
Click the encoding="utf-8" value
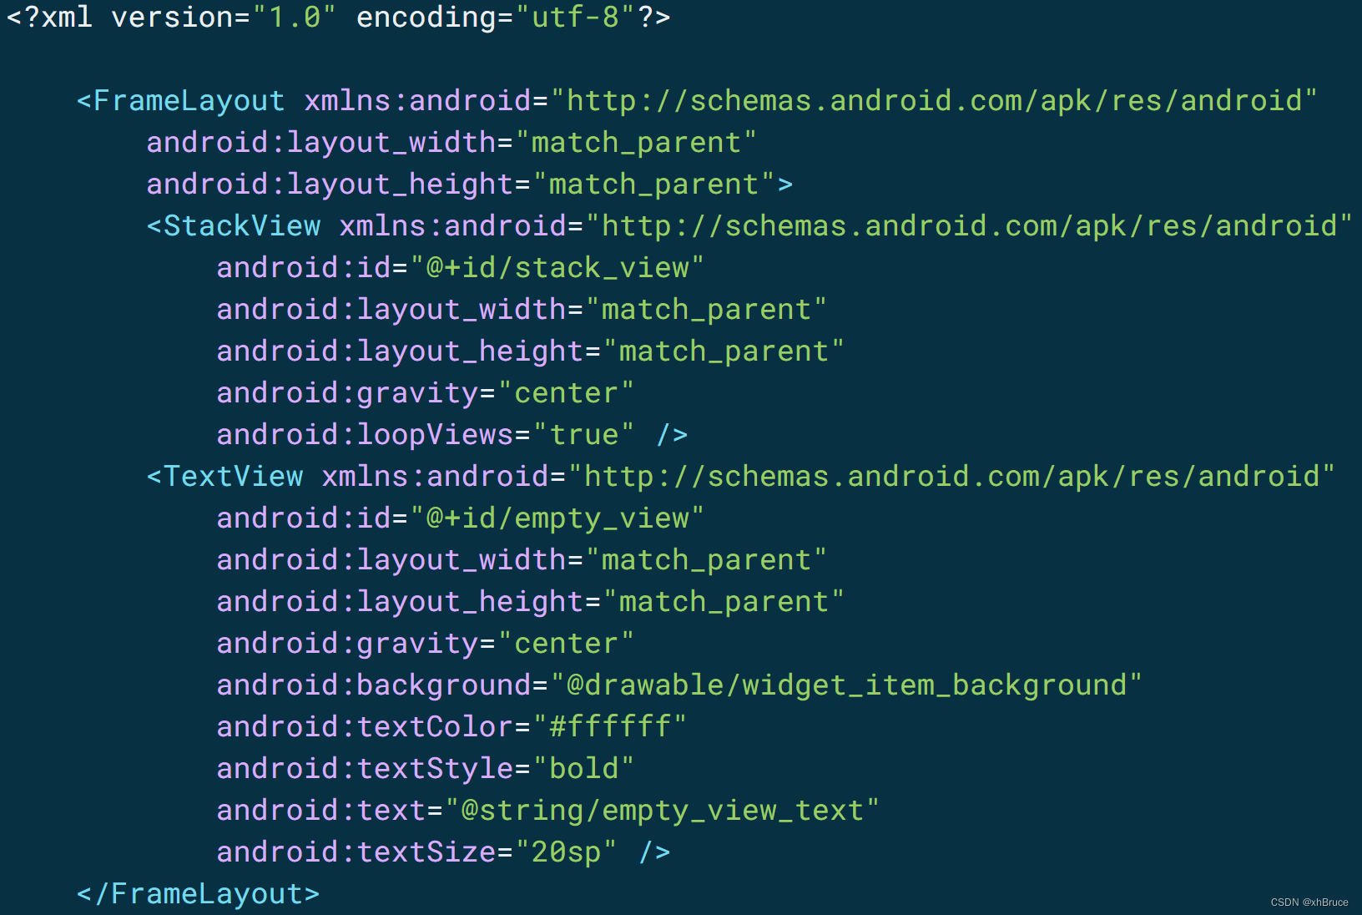(x=576, y=18)
